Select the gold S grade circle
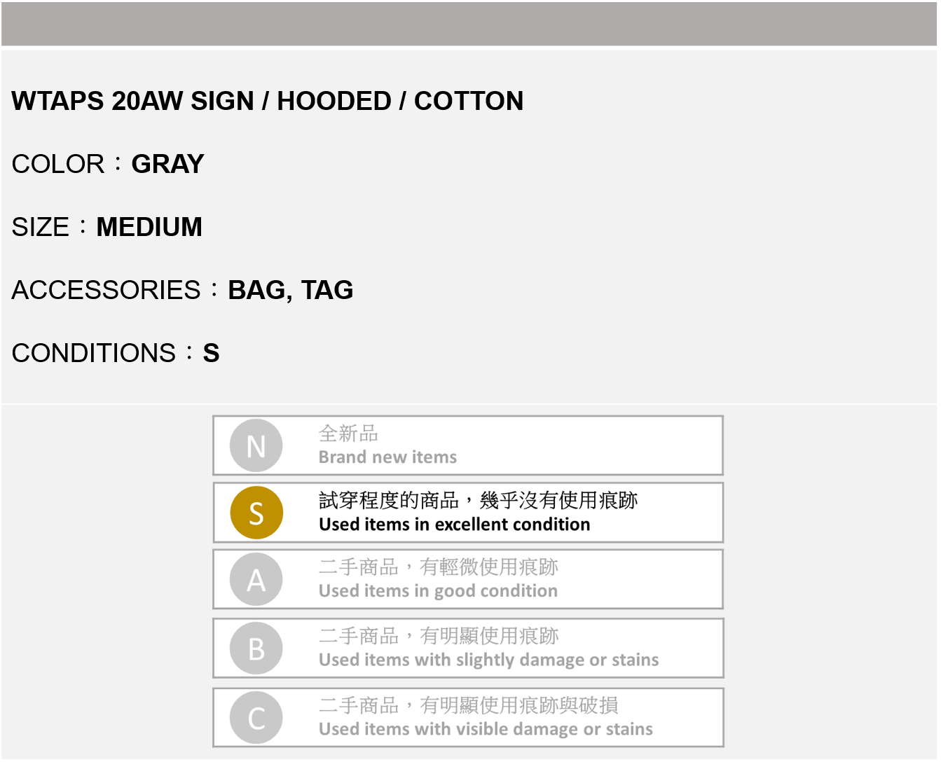This screenshot has width=941, height=762. tap(256, 513)
